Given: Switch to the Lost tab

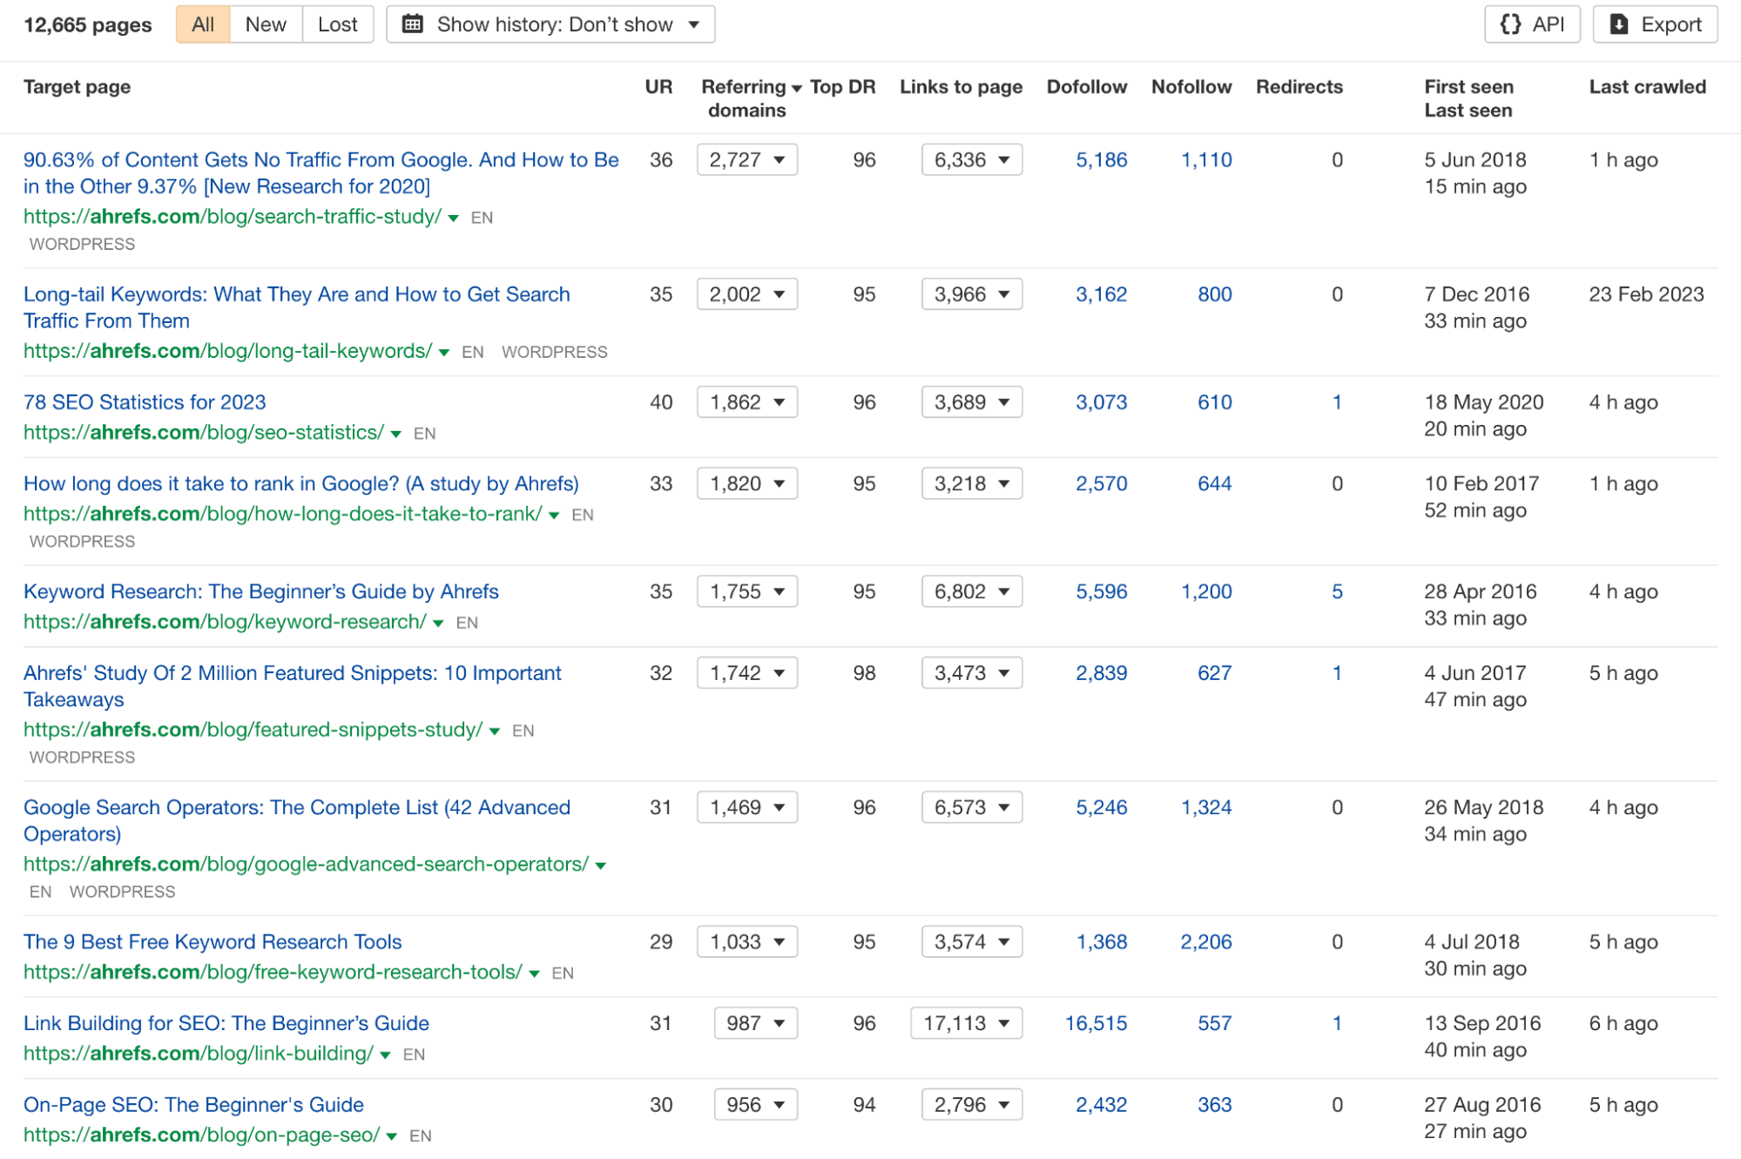Looking at the screenshot, I should 338,24.
